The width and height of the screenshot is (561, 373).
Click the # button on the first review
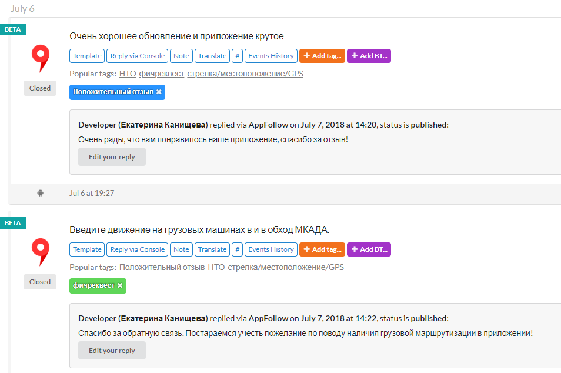pos(237,56)
